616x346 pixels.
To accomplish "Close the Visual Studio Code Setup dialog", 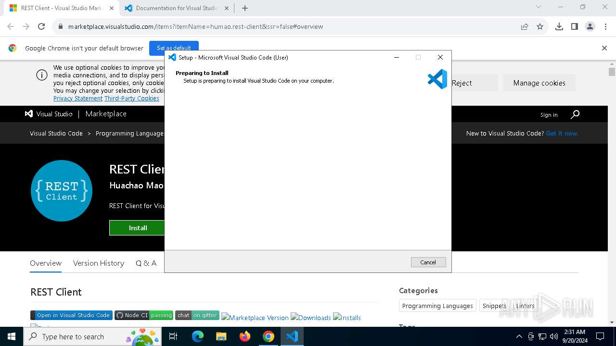I will tap(440, 57).
